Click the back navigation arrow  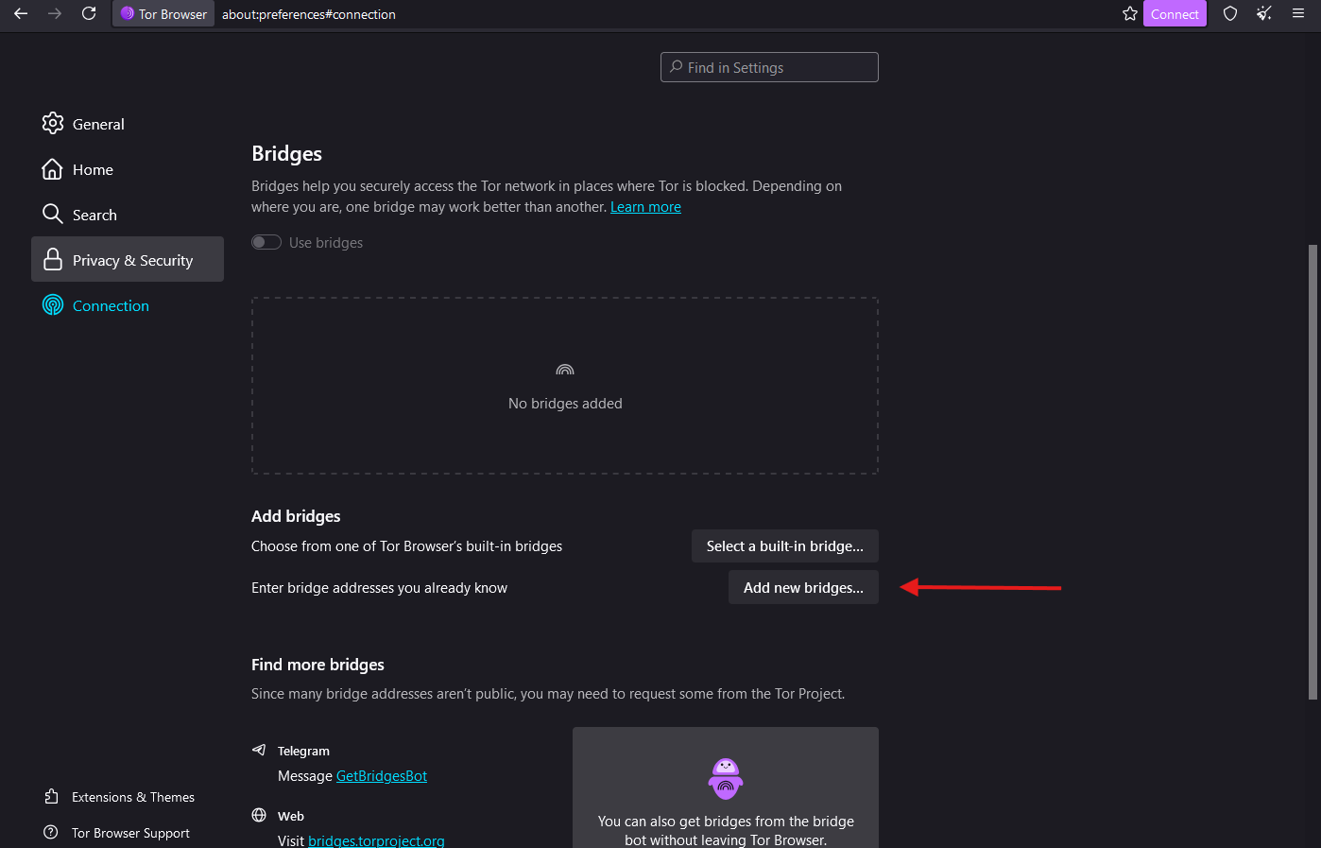pos(21,14)
